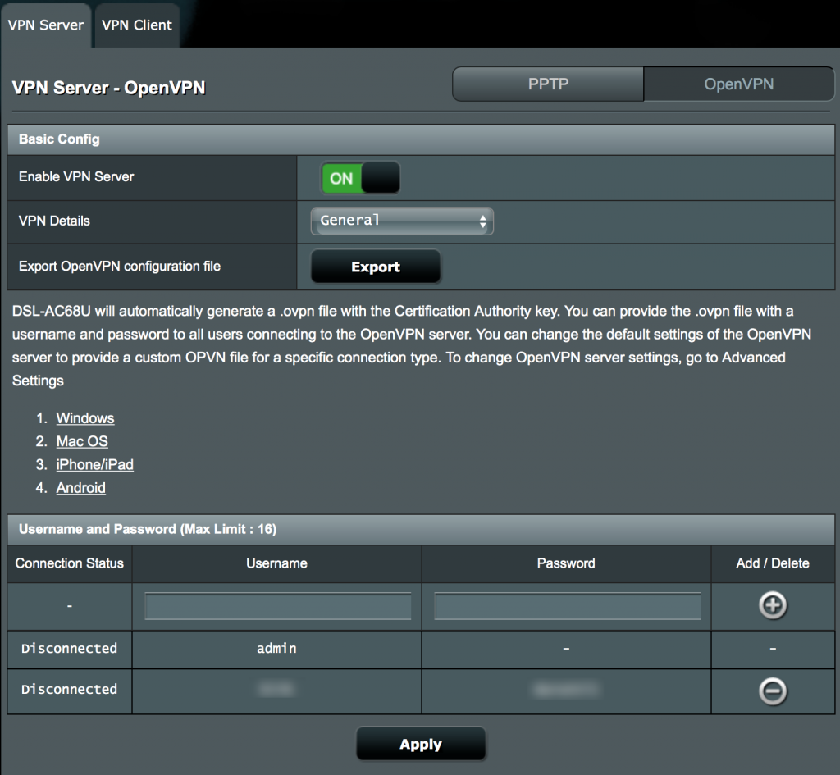Open the Android setup guide link
The image size is (840, 775).
(x=81, y=487)
